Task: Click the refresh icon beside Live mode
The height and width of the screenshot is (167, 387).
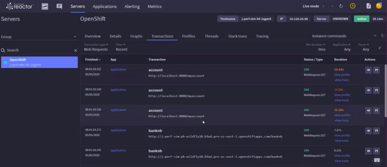Action: 341,6
